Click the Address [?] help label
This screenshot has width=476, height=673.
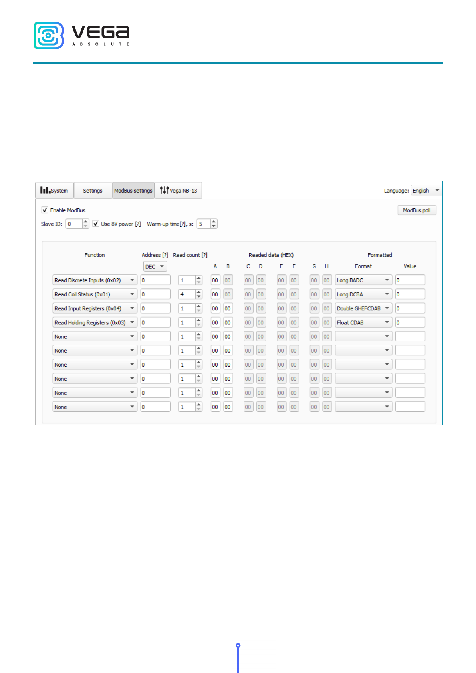(155, 255)
